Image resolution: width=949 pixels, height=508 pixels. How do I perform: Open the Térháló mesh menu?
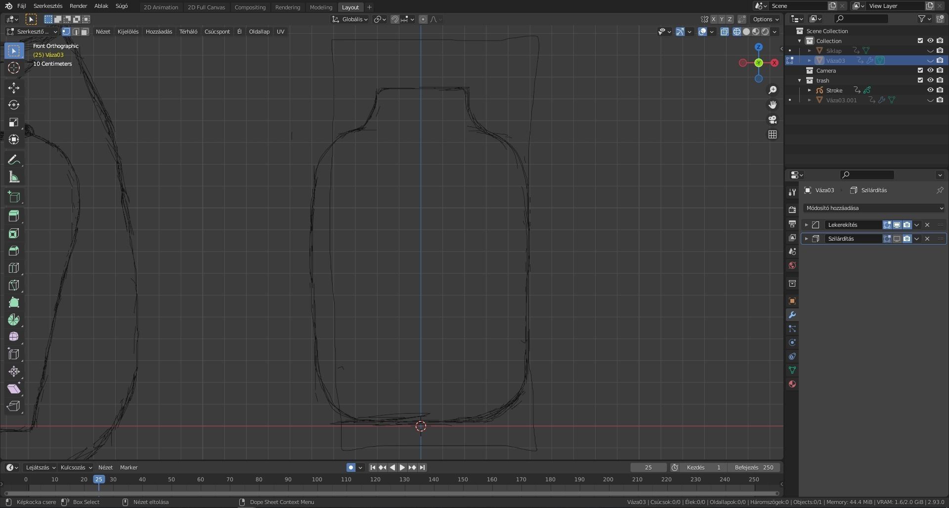[188, 32]
